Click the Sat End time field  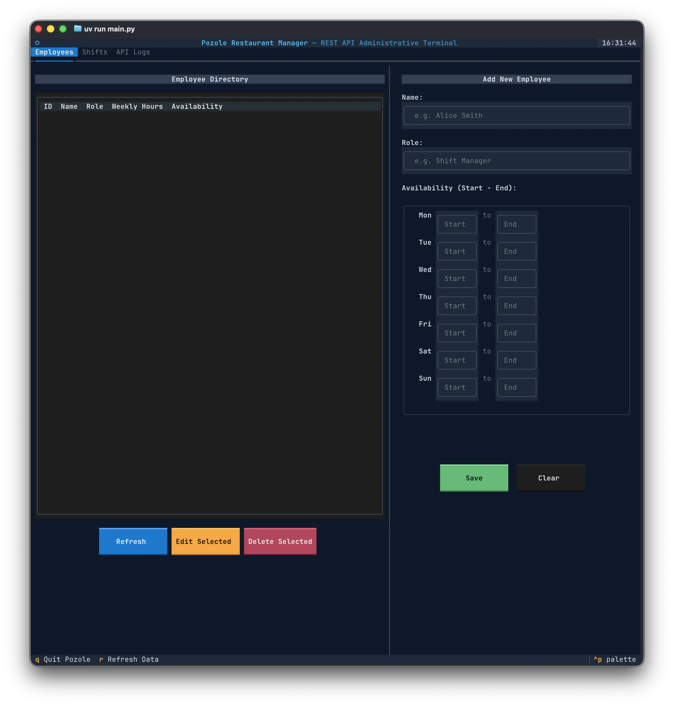517,360
